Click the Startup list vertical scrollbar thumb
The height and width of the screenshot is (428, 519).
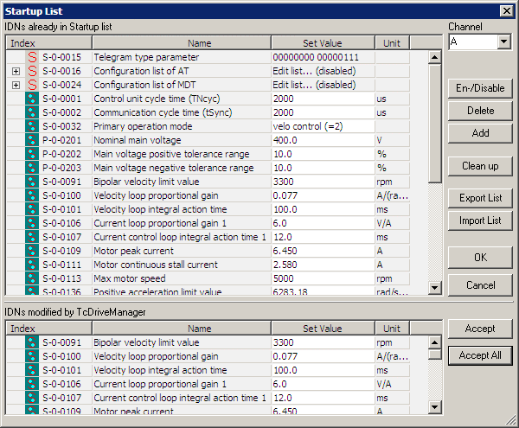[434, 124]
